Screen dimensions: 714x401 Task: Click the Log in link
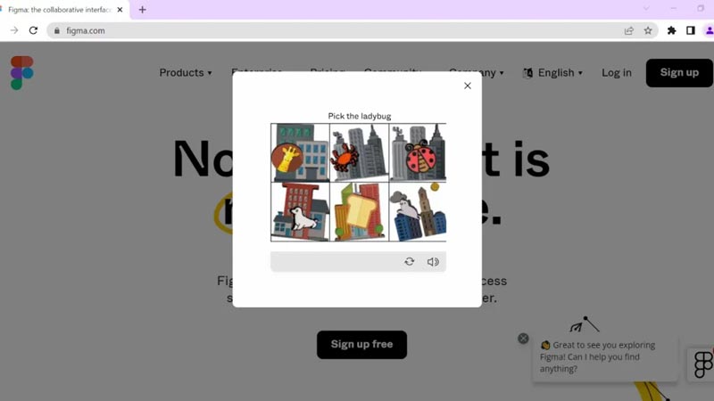(x=617, y=73)
